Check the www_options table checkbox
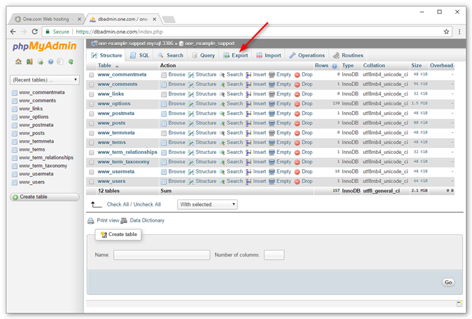The image size is (472, 319). pos(92,104)
